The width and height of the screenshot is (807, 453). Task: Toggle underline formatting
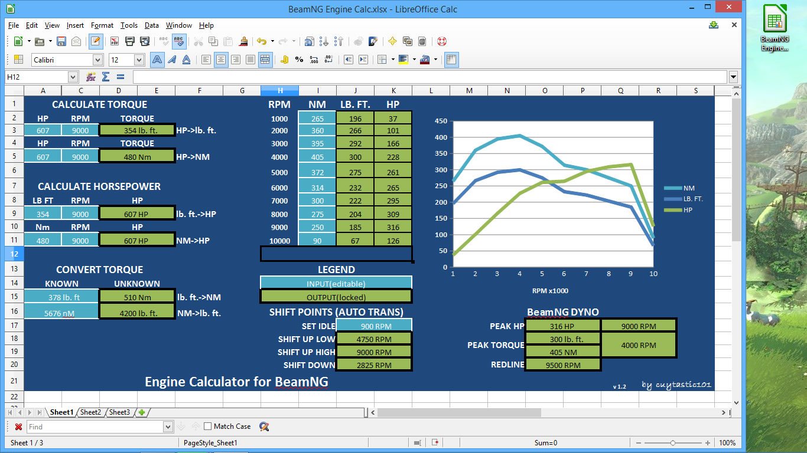coord(186,60)
